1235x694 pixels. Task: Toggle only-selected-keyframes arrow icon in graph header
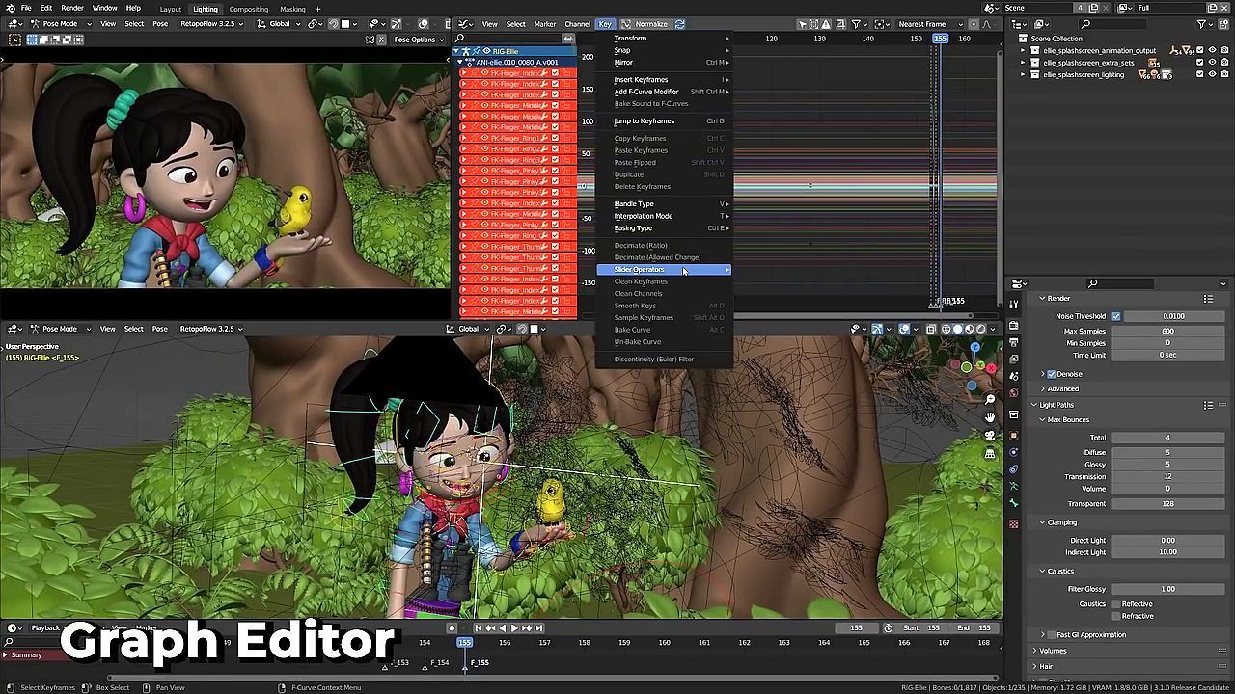click(803, 24)
